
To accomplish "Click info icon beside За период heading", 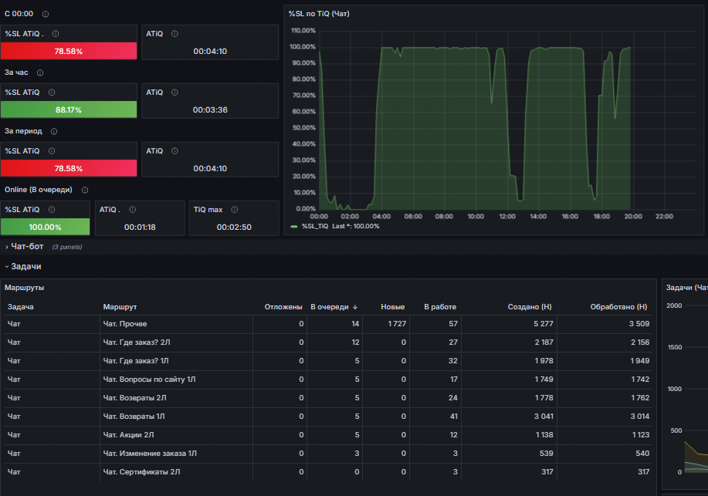I will pyautogui.click(x=54, y=131).
